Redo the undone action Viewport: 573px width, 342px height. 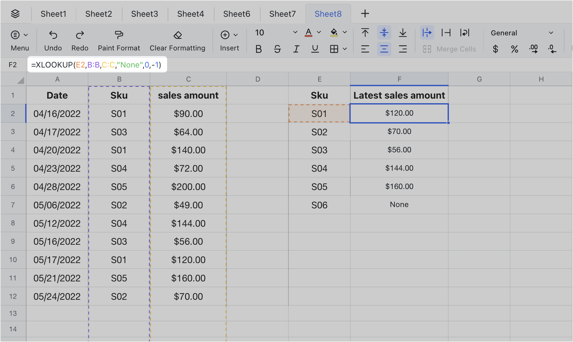(80, 40)
